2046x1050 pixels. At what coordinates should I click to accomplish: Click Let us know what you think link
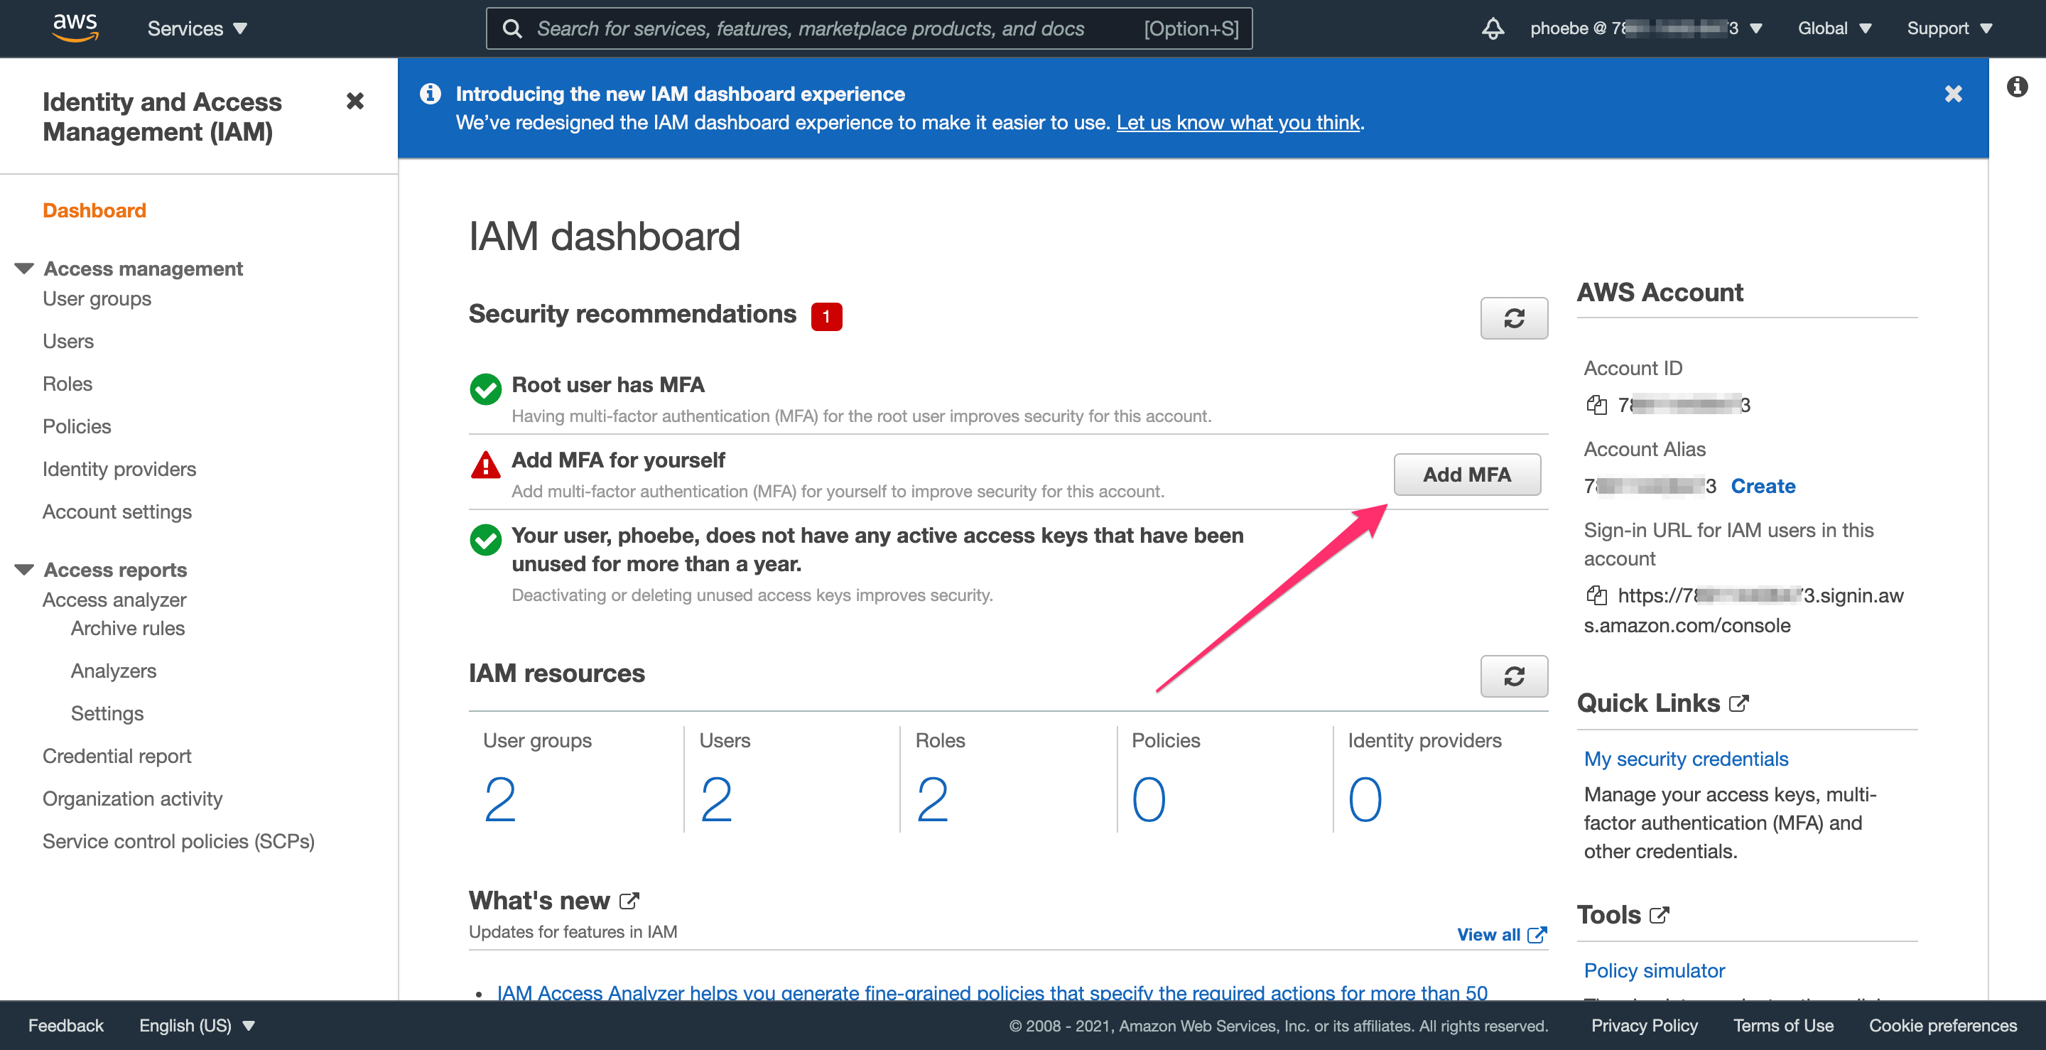pos(1238,122)
